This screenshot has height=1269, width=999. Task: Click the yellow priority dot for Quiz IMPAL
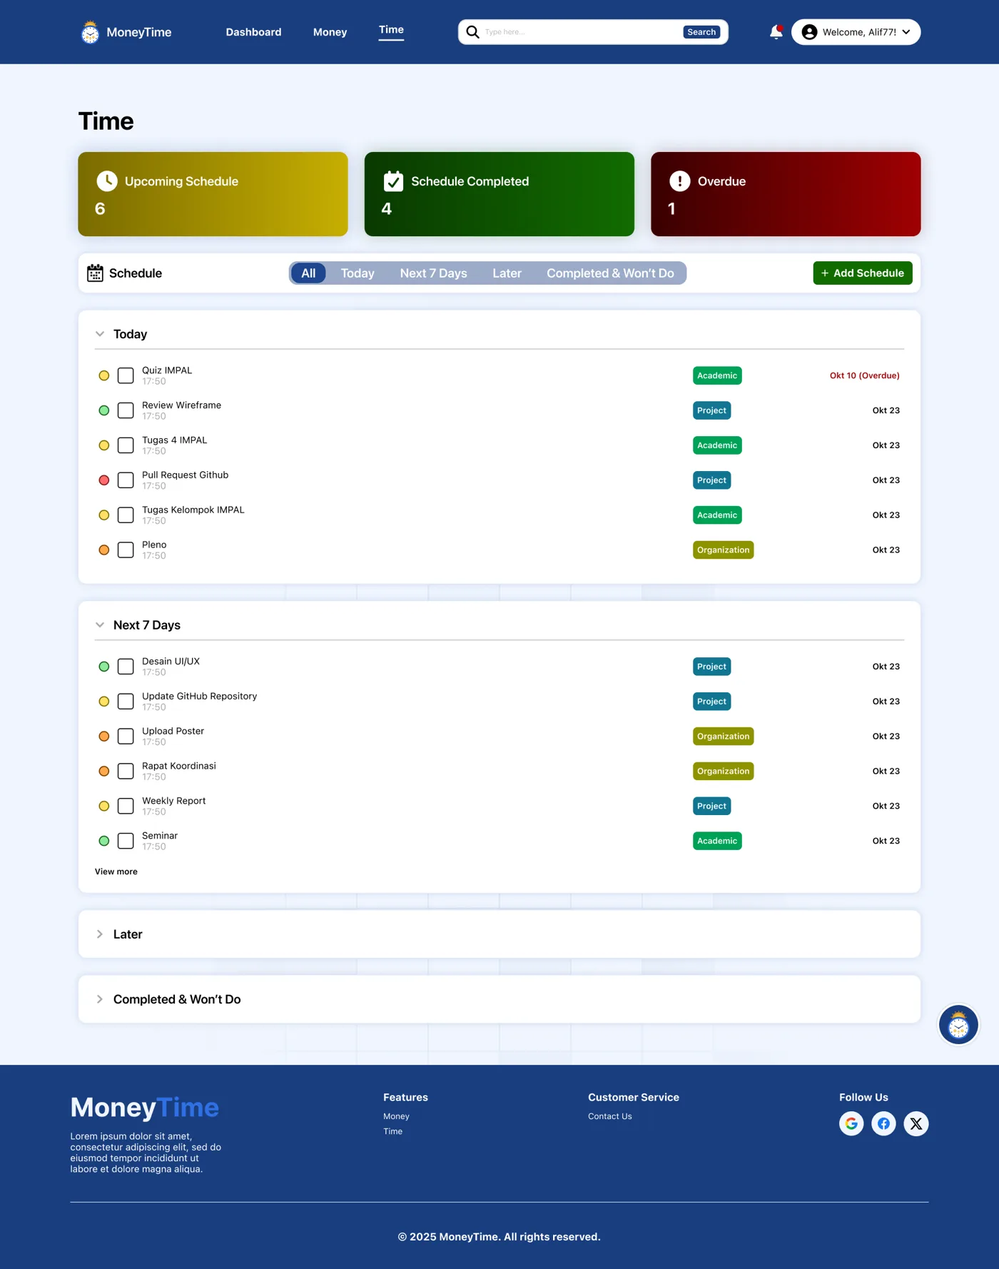coord(104,375)
